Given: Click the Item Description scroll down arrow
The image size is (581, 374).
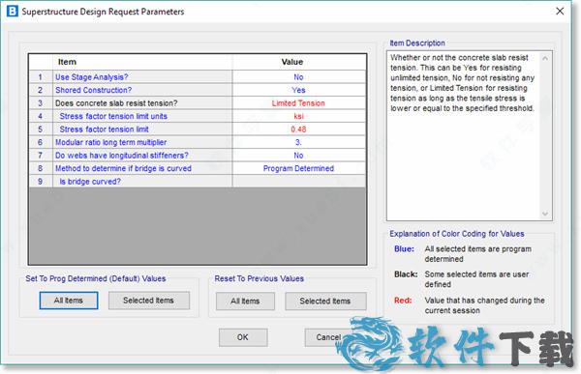Looking at the screenshot, I should (545, 214).
